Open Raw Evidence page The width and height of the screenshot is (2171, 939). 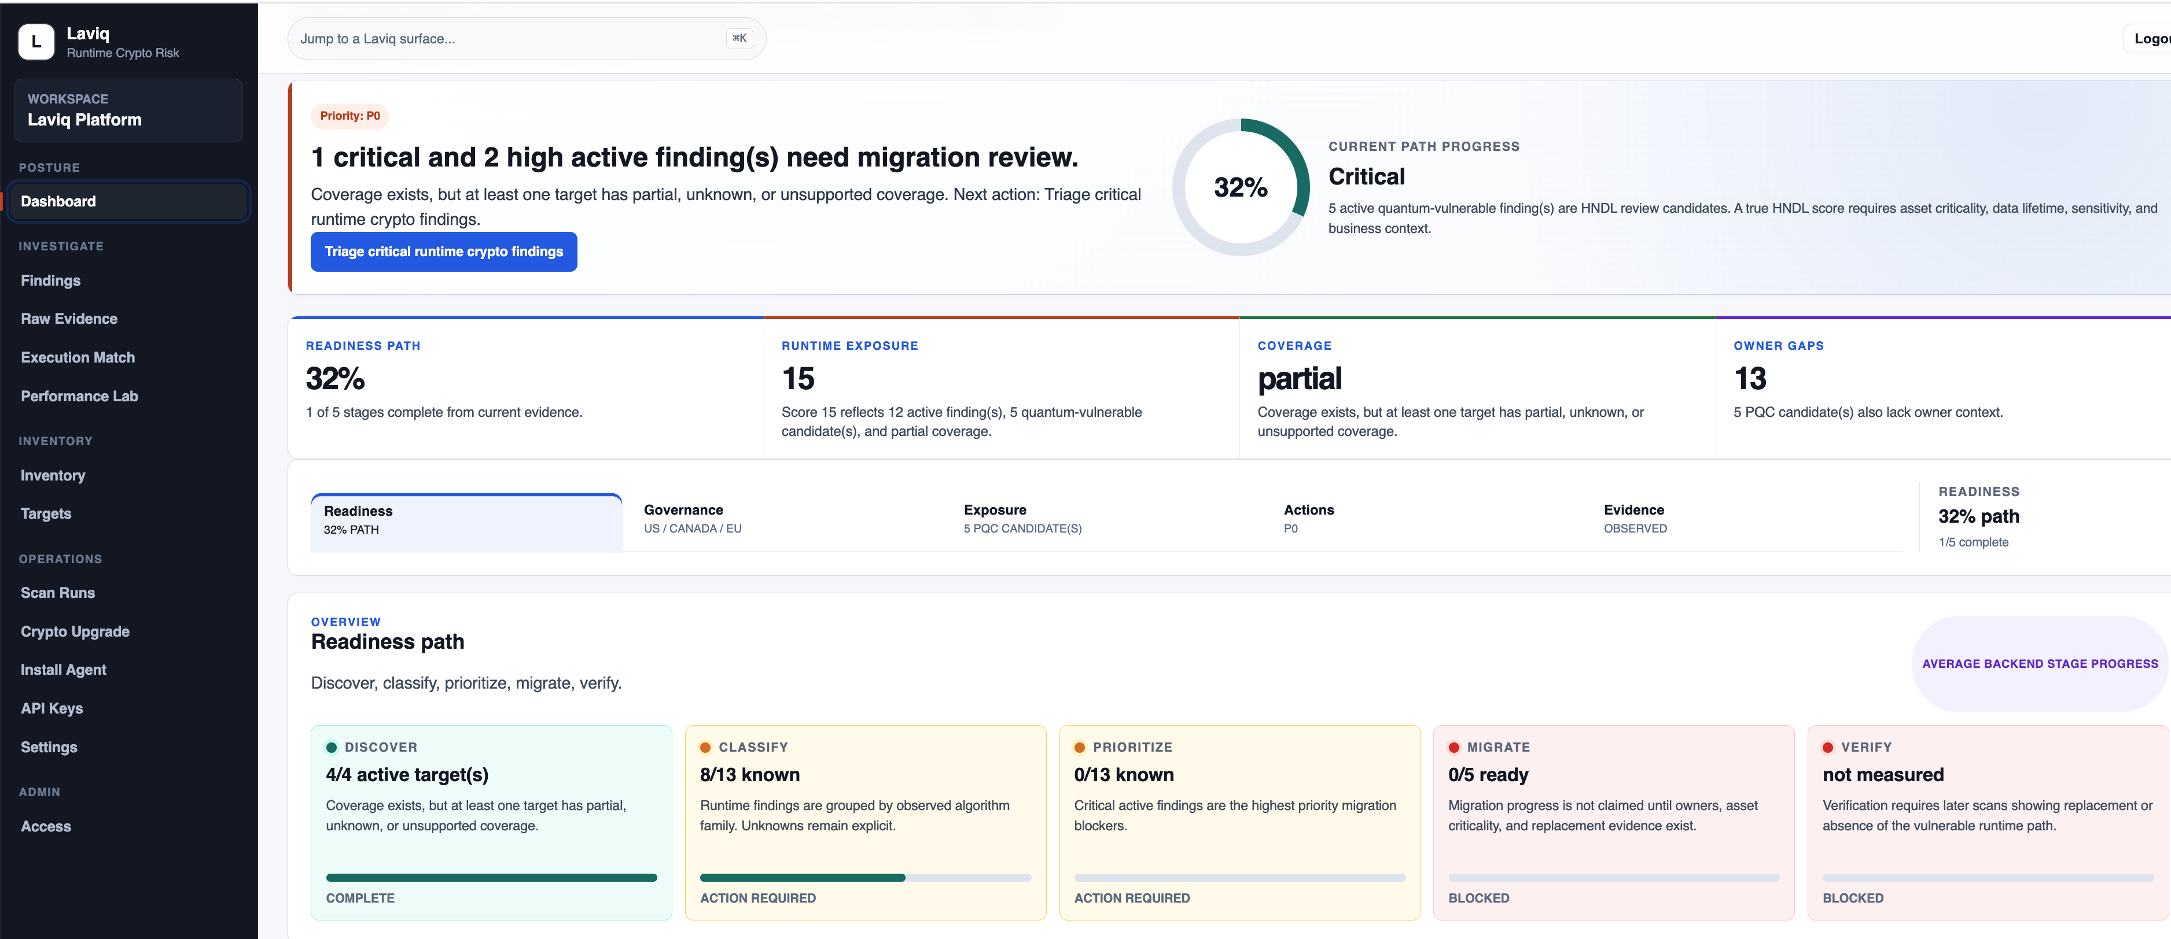click(x=69, y=319)
